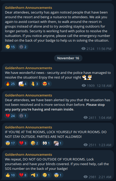Click the rolling laughing reaction with 2
116x181 pixels.
[35, 143]
